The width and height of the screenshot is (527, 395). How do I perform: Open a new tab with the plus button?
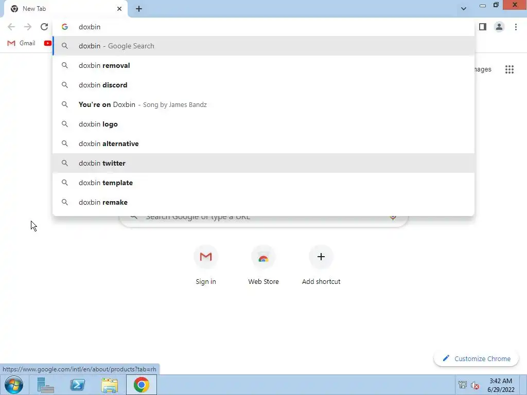click(139, 9)
